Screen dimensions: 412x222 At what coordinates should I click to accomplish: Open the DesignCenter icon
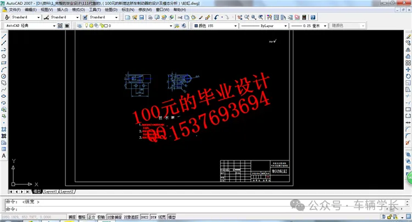(276, 18)
